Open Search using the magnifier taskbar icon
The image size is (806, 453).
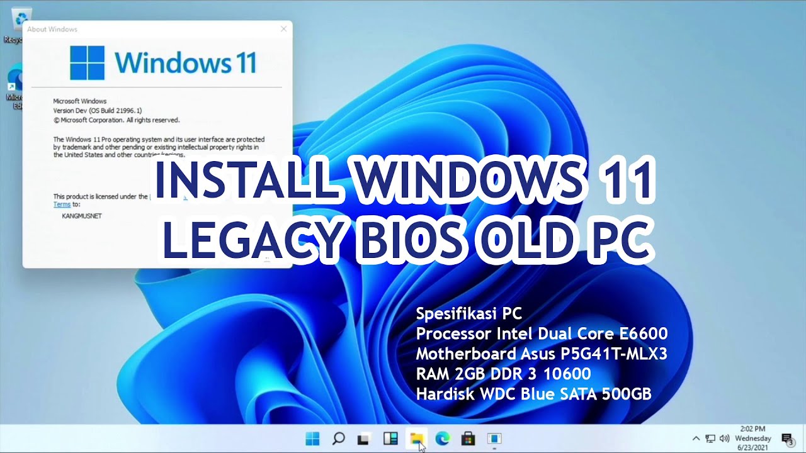point(338,439)
